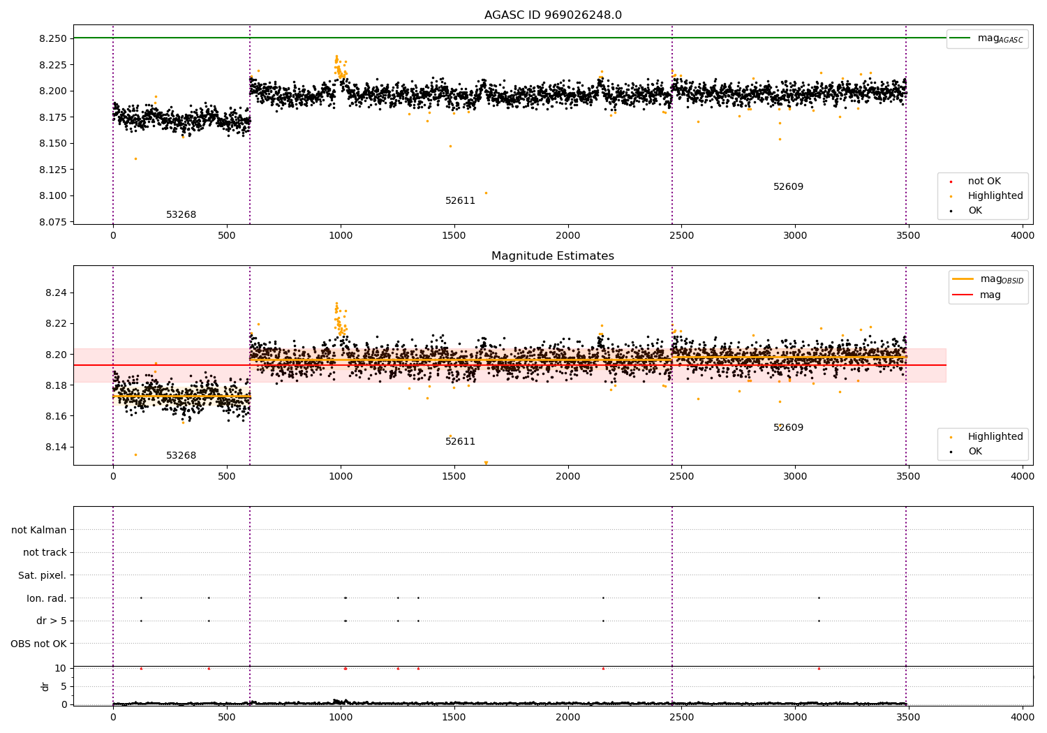Click the 'Ion. rad.' row label

click(47, 598)
